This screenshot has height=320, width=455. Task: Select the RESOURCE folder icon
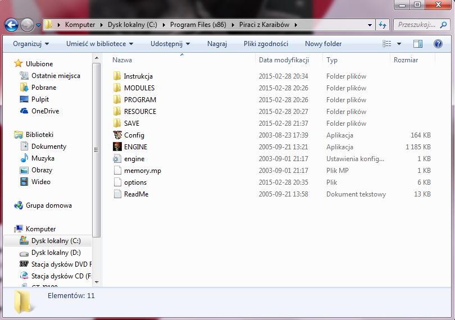[x=117, y=112]
